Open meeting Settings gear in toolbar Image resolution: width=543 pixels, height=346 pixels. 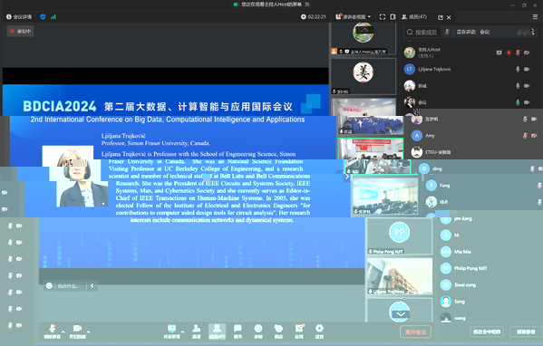[x=319, y=332]
